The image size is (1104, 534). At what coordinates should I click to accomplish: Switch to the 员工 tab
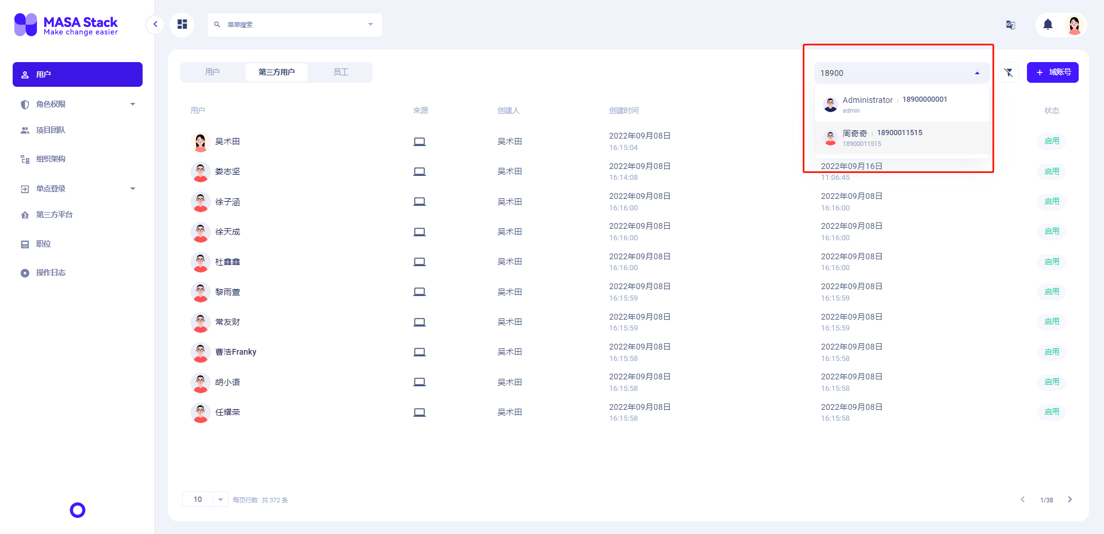[340, 72]
